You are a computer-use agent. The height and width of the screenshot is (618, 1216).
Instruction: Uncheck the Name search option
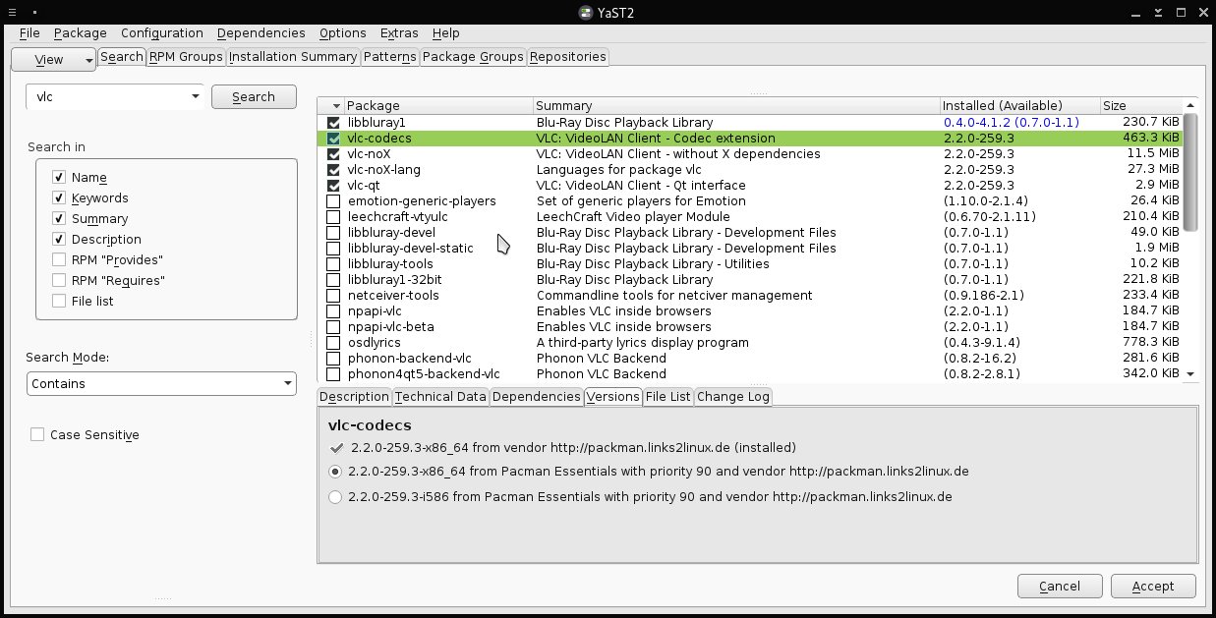click(x=59, y=178)
